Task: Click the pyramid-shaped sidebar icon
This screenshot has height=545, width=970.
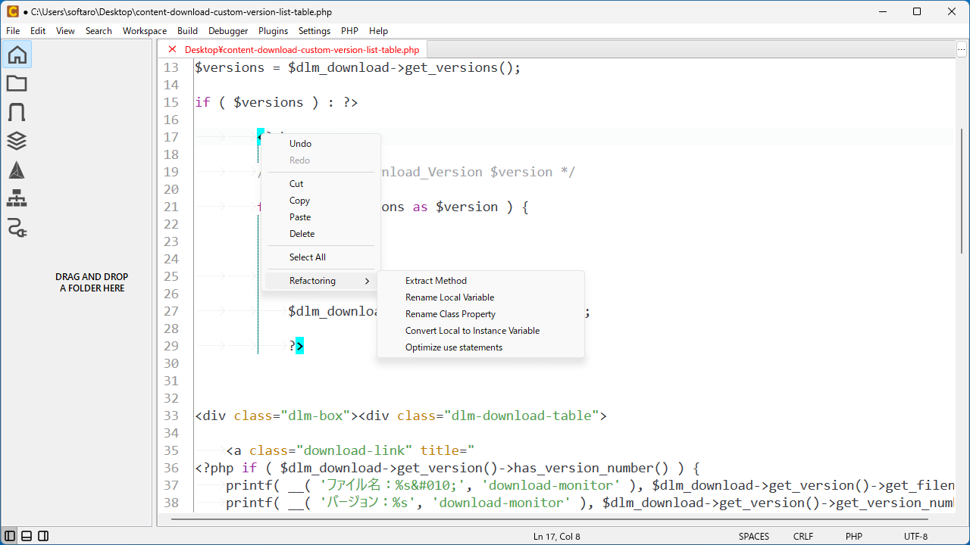Action: pyautogui.click(x=17, y=170)
